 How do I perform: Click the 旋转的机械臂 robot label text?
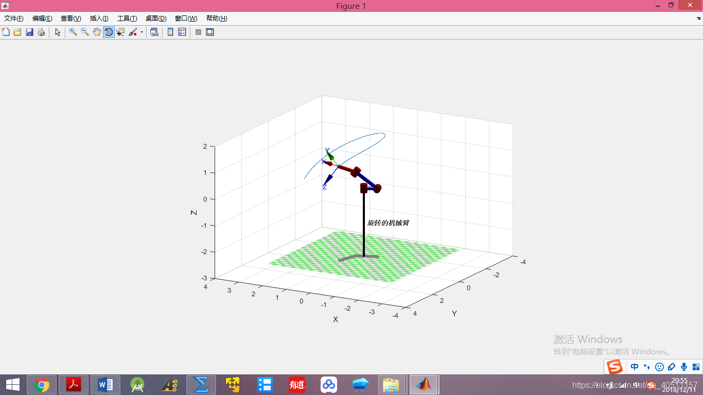pos(388,223)
